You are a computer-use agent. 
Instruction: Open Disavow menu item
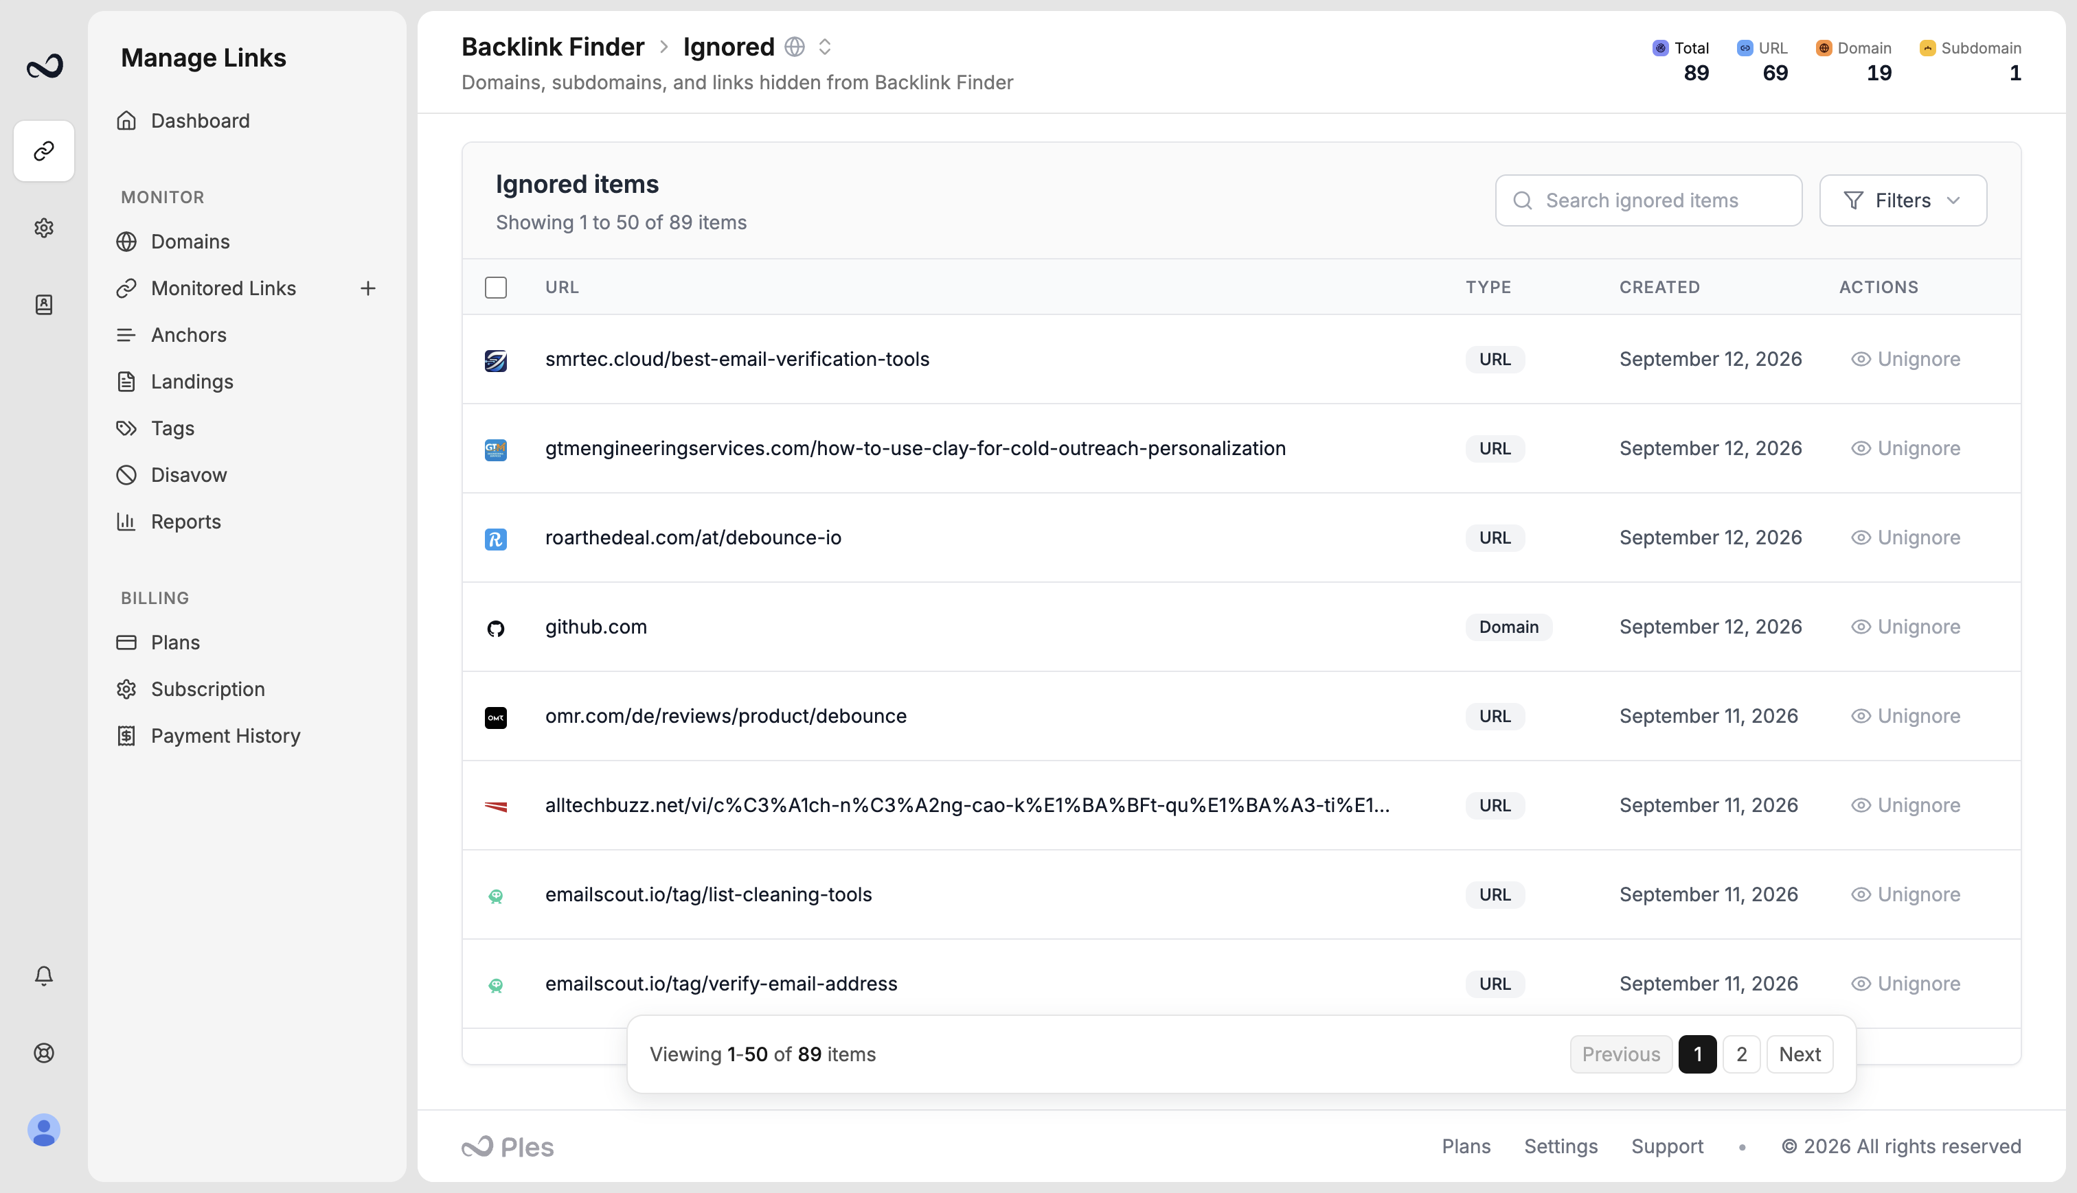(172, 475)
